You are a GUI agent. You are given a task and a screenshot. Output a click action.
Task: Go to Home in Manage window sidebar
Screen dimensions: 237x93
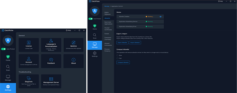[x=95, y=27]
